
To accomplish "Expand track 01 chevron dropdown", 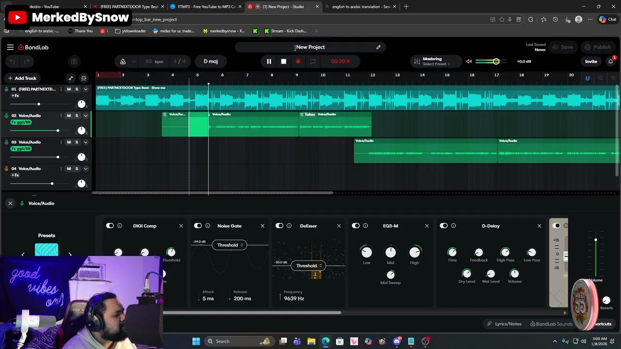I will [85, 89].
